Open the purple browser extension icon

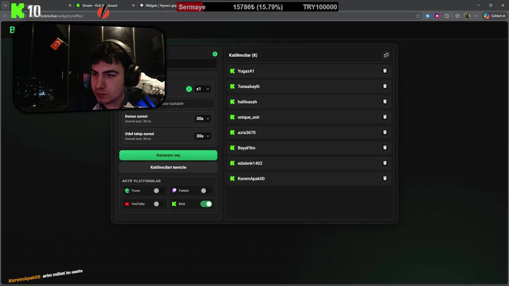point(437,16)
